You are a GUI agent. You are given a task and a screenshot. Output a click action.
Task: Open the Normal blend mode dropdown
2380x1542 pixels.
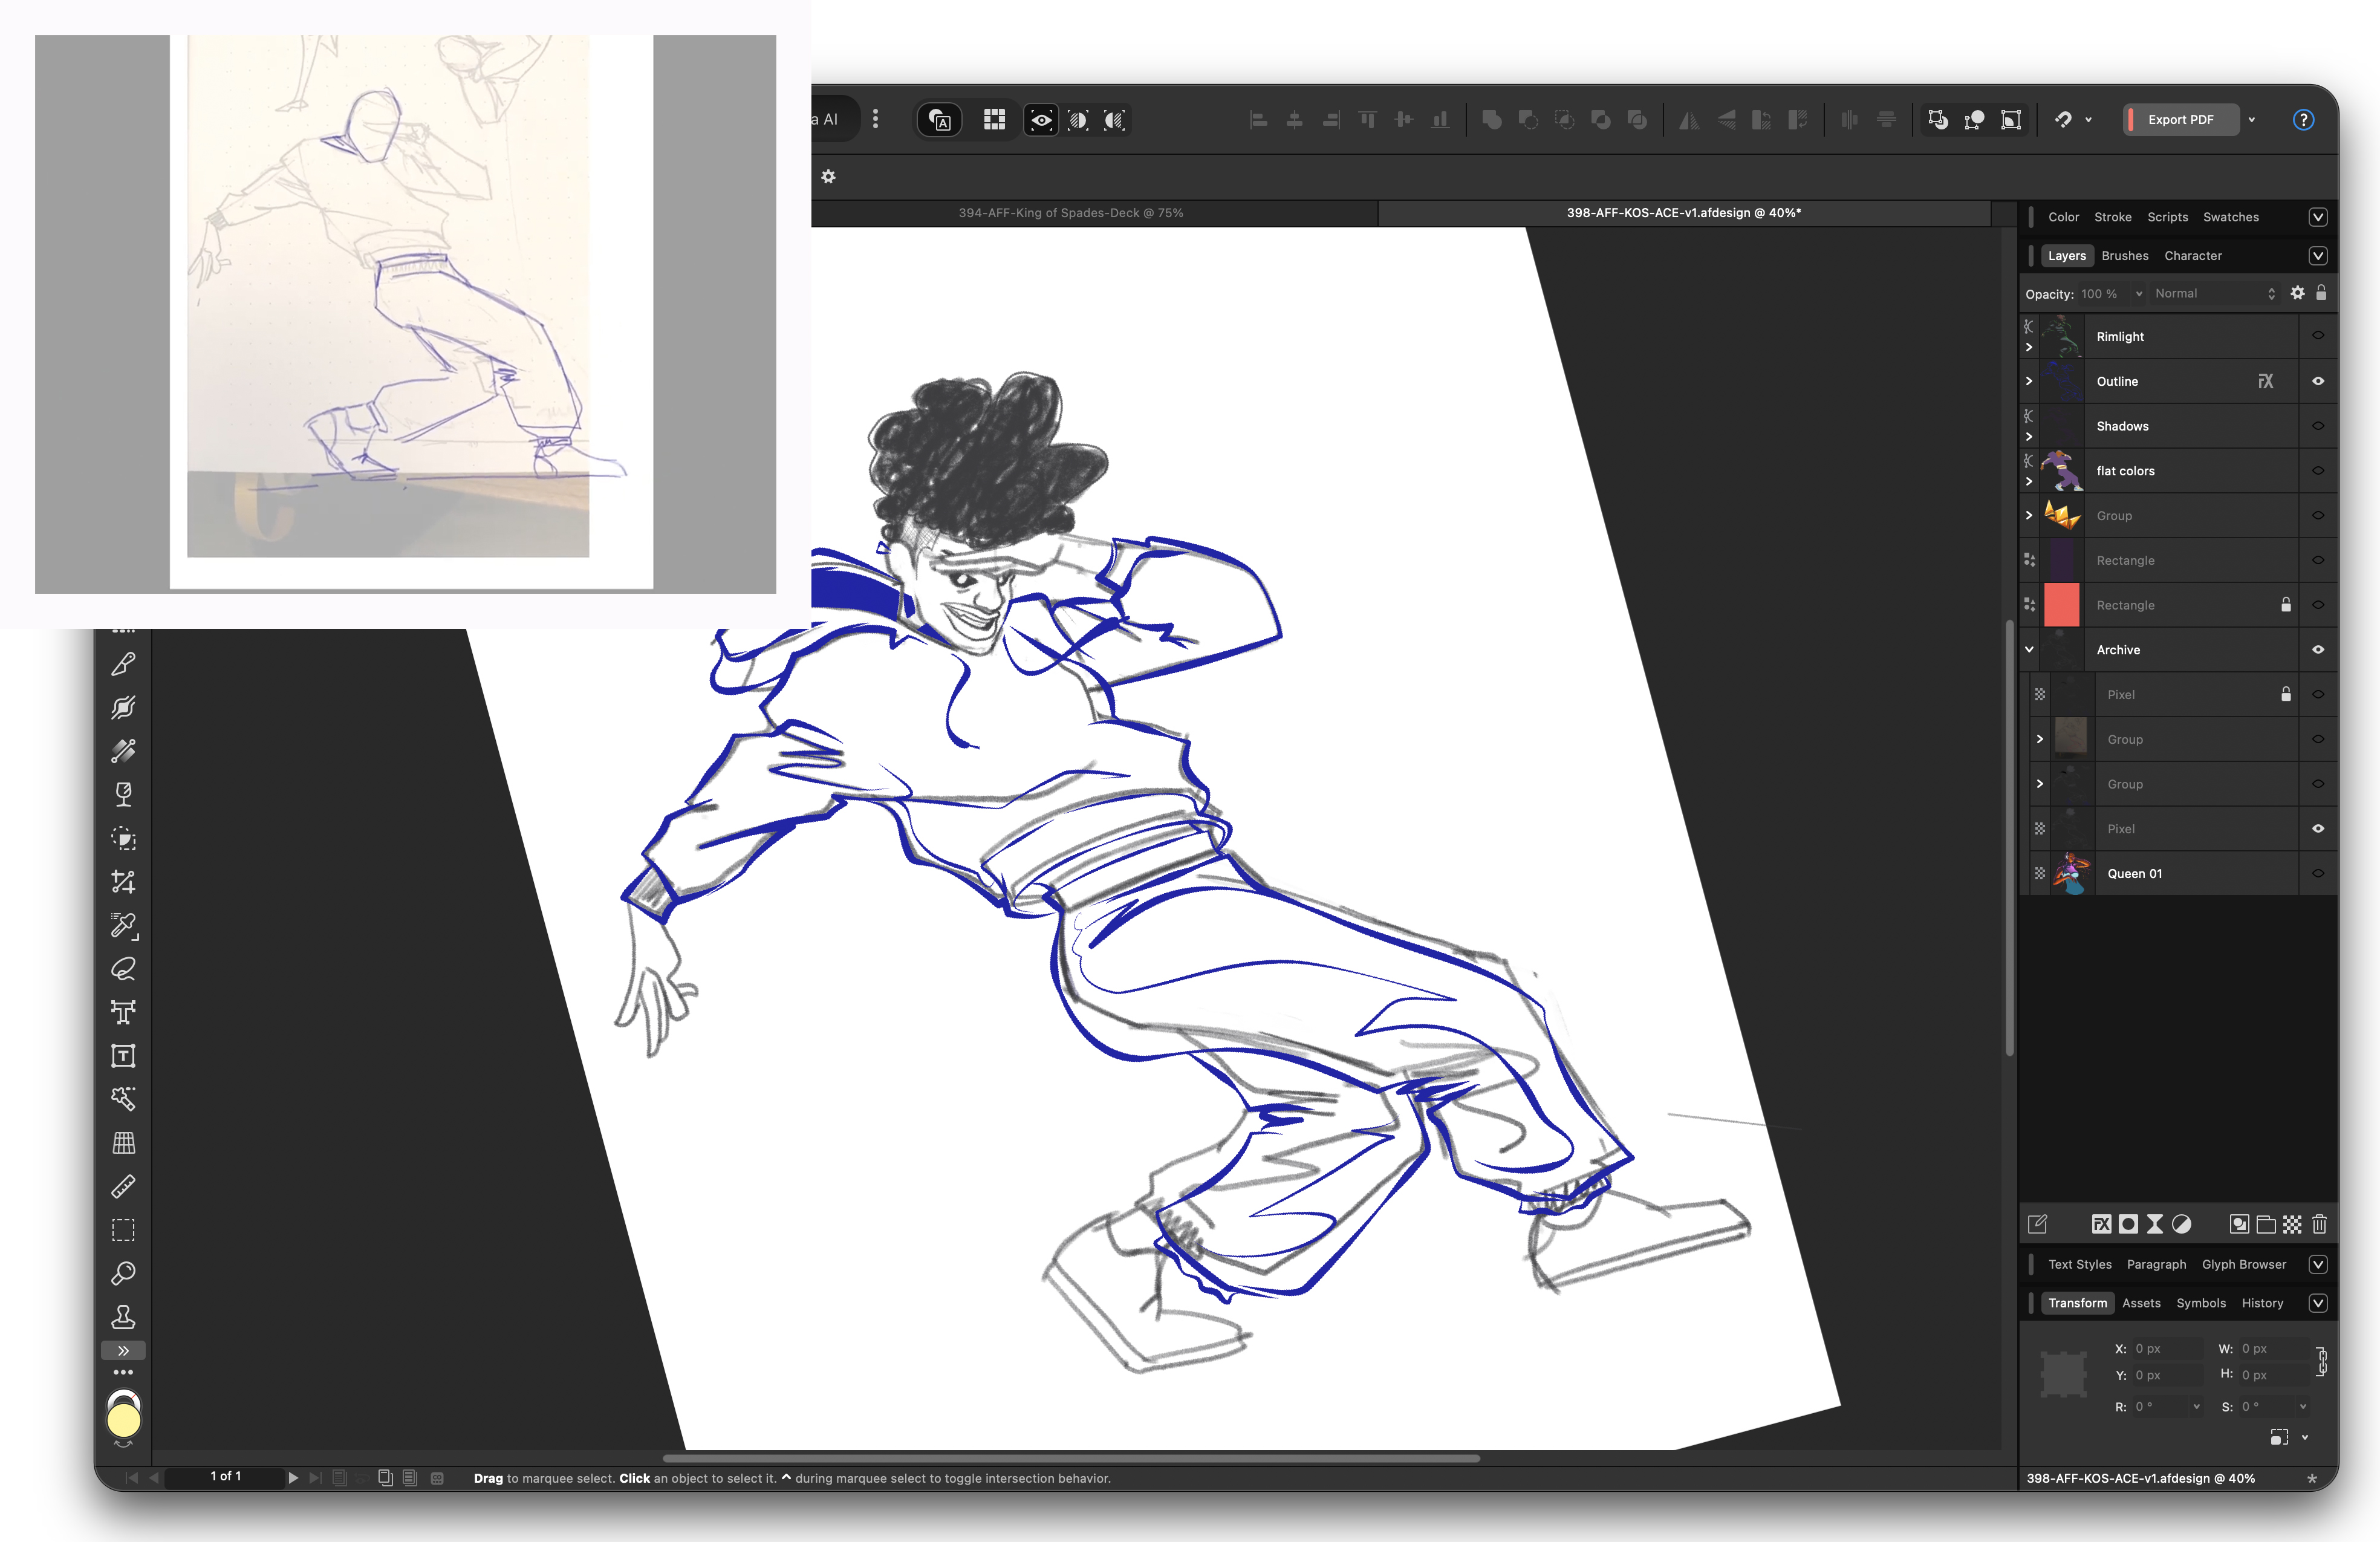2214,293
